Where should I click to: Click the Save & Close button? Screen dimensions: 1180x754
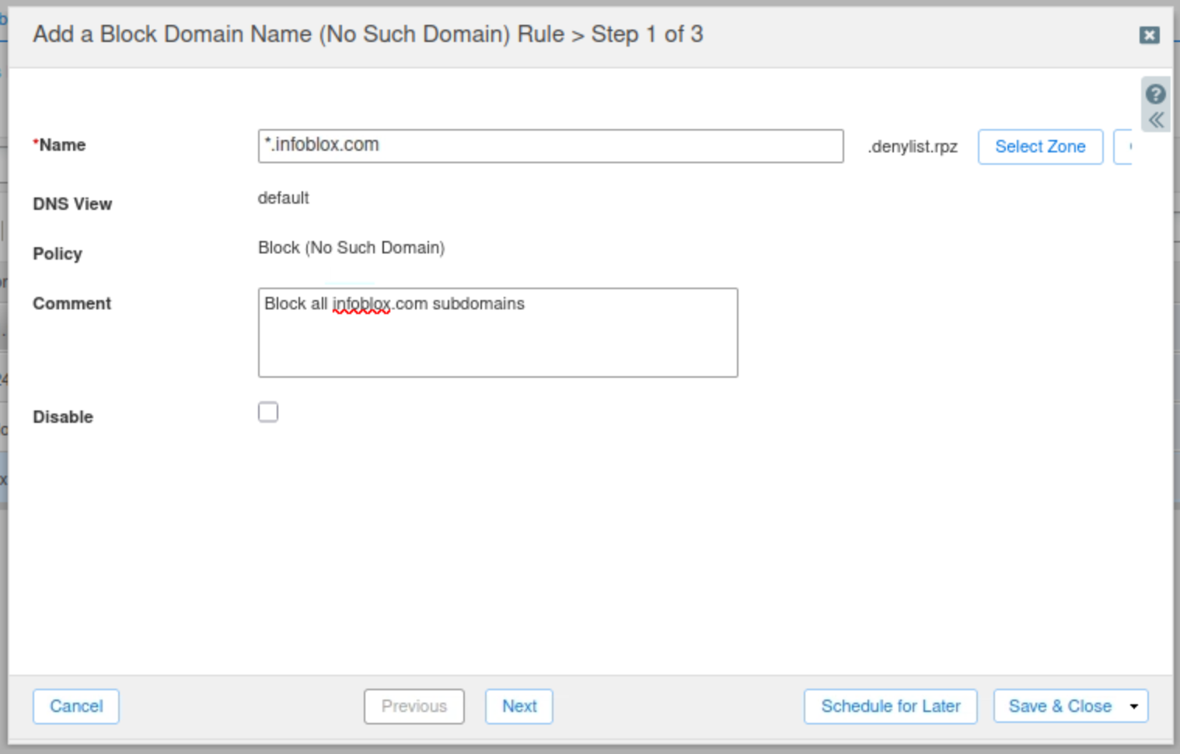coord(1060,707)
